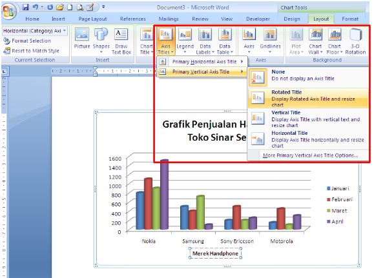Image resolution: width=374 pixels, height=278 pixels.
Task: Save document with Quick Access icon
Action: point(25,7)
